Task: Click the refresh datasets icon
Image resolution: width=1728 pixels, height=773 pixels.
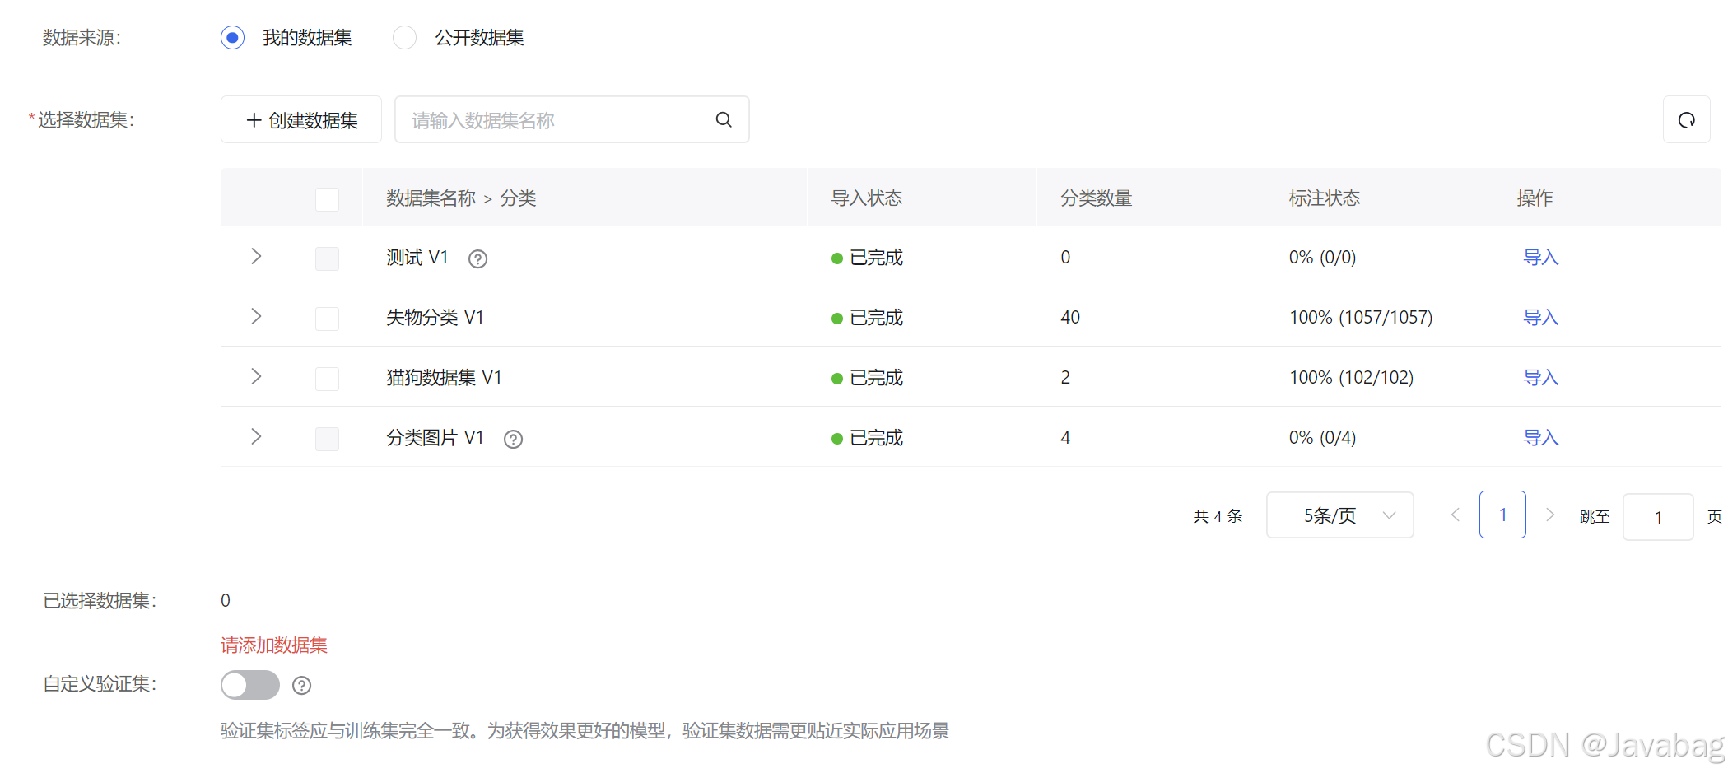Action: click(x=1686, y=119)
